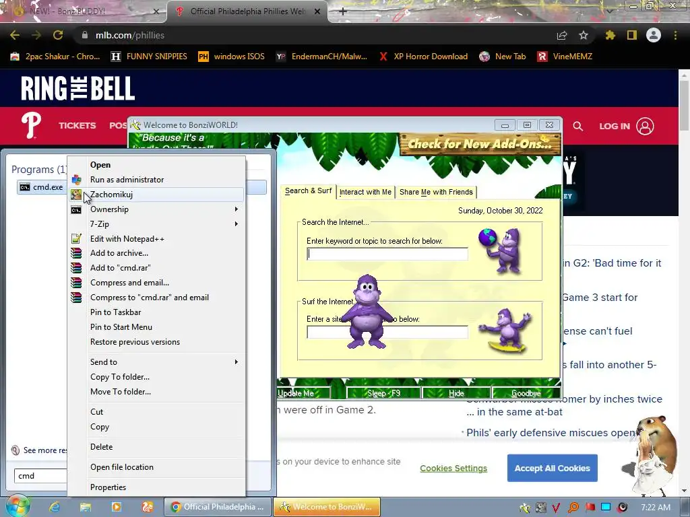Image resolution: width=690 pixels, height=517 pixels.
Task: Expand Send to submenu
Action: 156,361
